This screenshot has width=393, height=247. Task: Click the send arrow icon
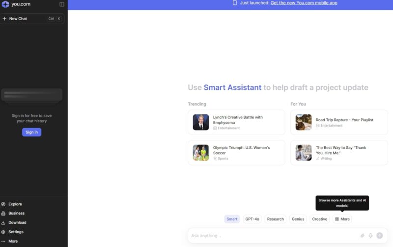click(x=379, y=236)
